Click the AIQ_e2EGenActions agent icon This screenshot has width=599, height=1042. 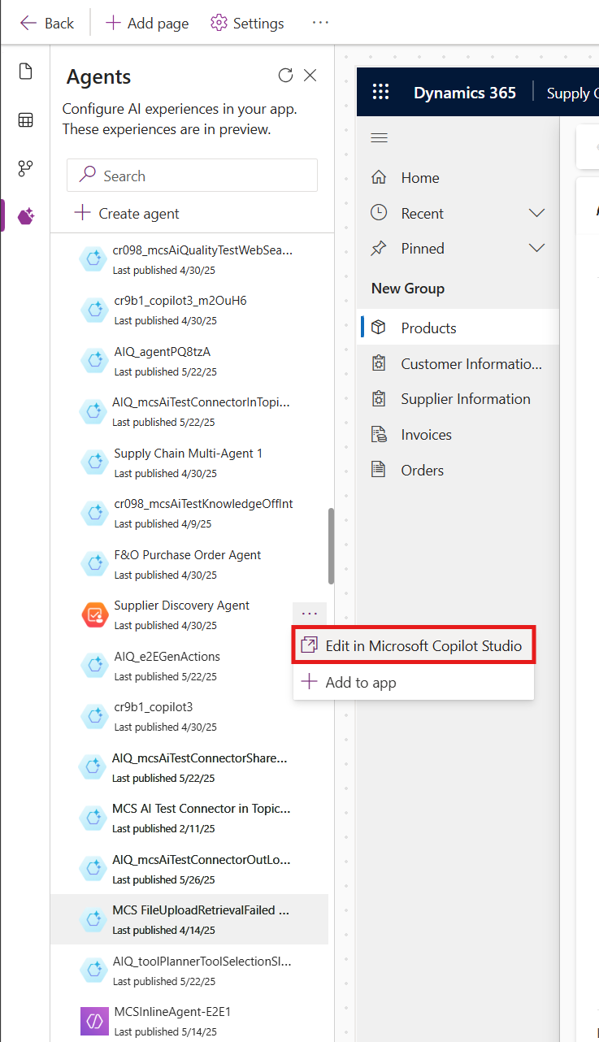click(94, 666)
